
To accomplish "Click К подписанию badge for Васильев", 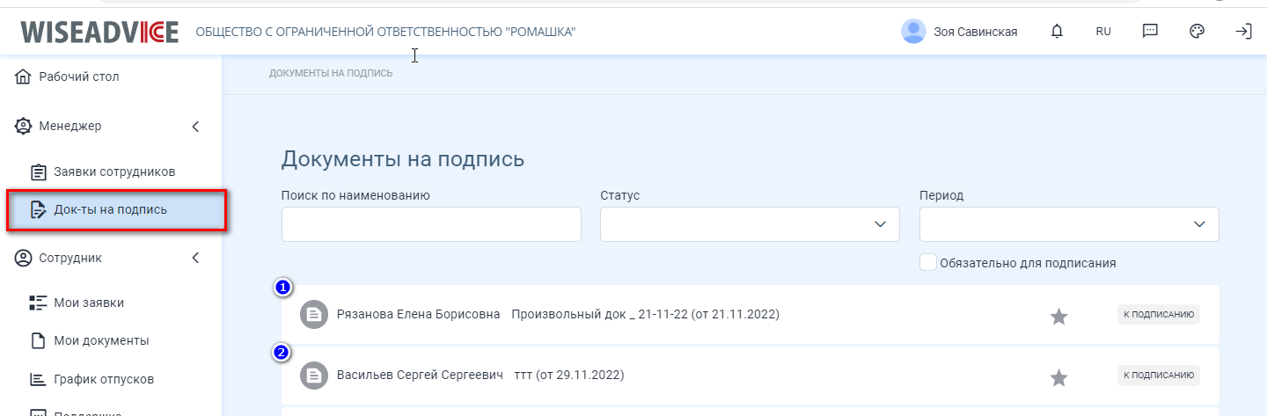I will [x=1159, y=376].
